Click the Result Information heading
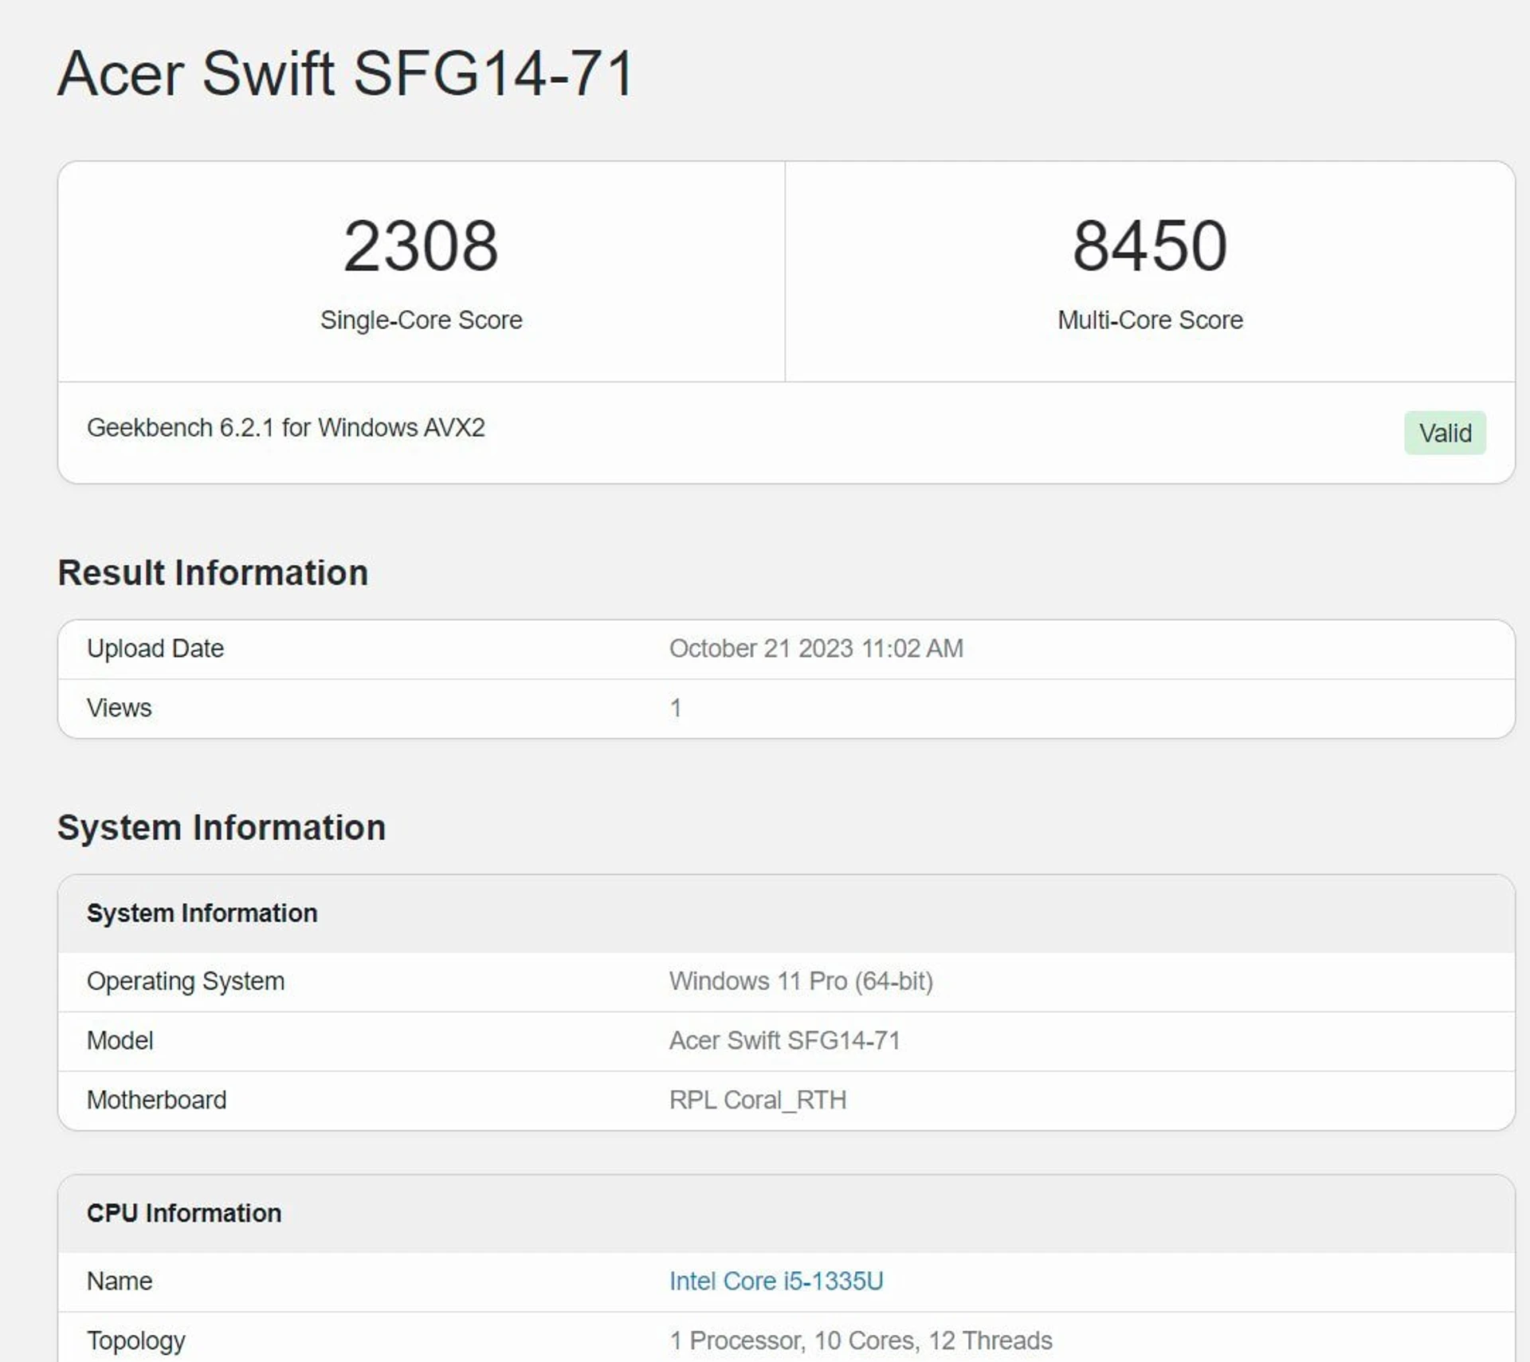 pyautogui.click(x=213, y=572)
